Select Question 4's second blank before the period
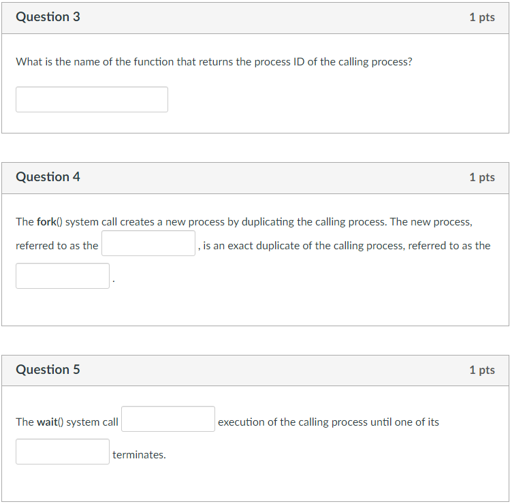Screen dimensions: 510x504 [x=63, y=276]
